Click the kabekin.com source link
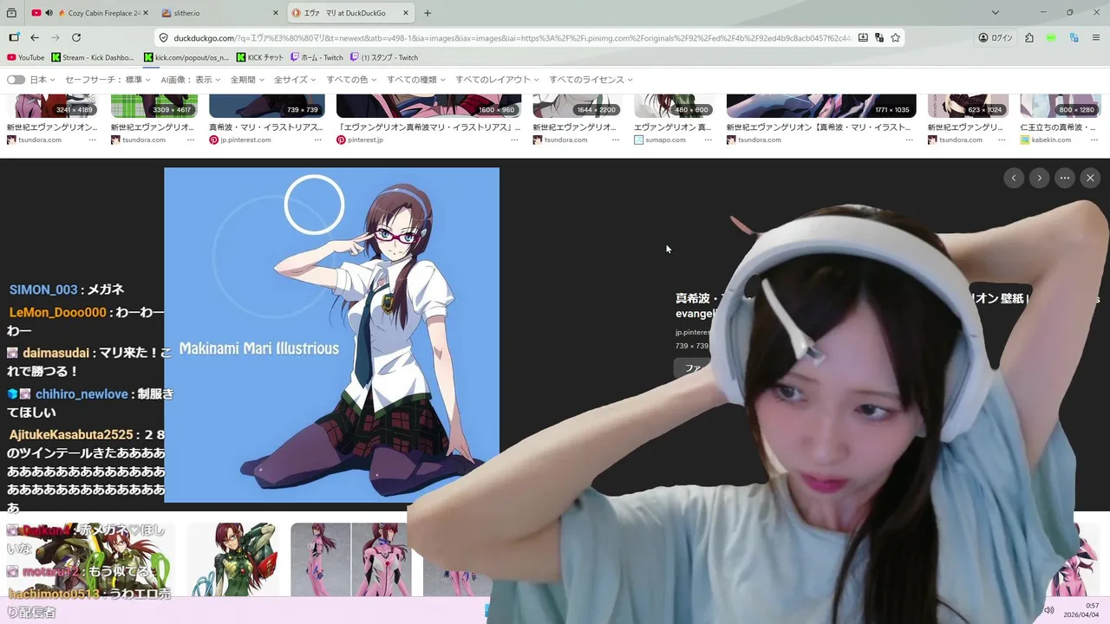This screenshot has width=1110, height=624. point(1051,140)
